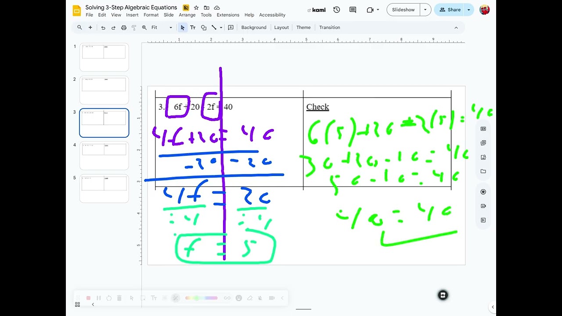Hide the menus with up chevron
The width and height of the screenshot is (562, 316).
click(456, 28)
